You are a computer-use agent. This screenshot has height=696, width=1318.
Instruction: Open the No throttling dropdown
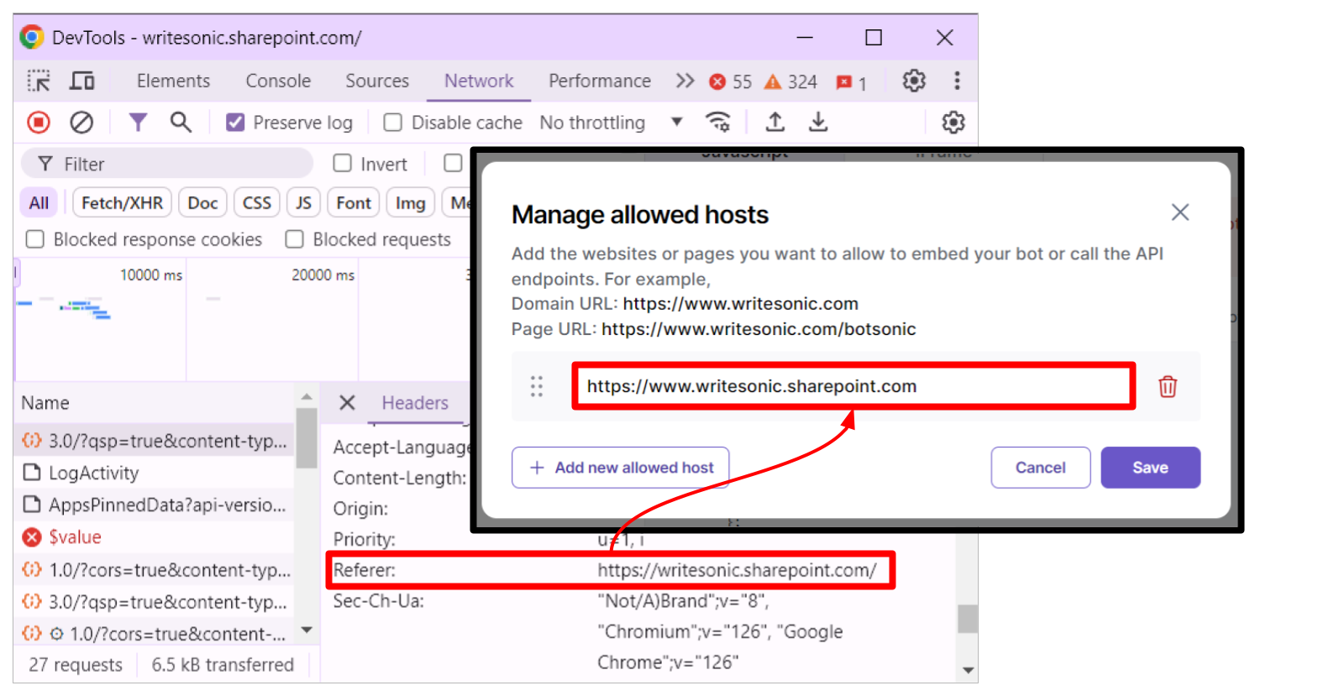tap(612, 123)
